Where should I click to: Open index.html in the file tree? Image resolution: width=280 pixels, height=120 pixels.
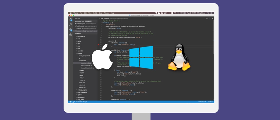point(82,85)
